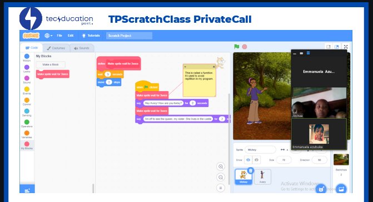
Task: Click the when green flag clicked block
Action: coord(147,87)
